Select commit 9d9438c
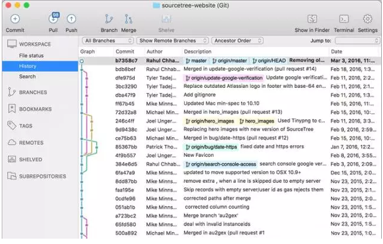Image resolution: width=383 pixels, height=244 pixels. point(229,129)
